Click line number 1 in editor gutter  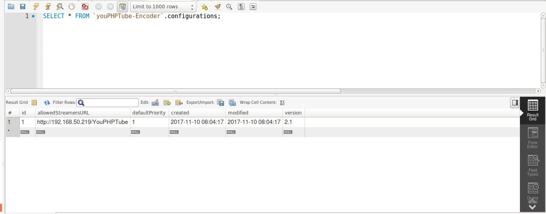[x=27, y=16]
